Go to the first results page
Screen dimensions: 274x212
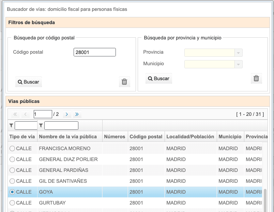click(x=15, y=114)
